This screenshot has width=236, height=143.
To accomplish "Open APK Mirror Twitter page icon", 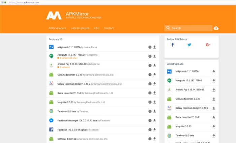I will pyautogui.click(x=189, y=45).
